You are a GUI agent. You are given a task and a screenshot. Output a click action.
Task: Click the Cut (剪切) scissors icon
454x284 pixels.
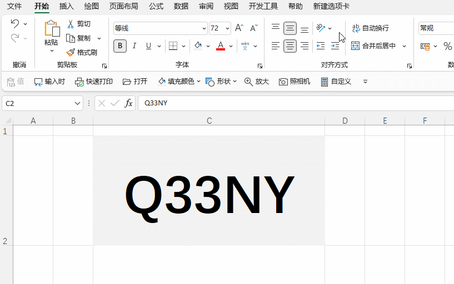(x=71, y=24)
